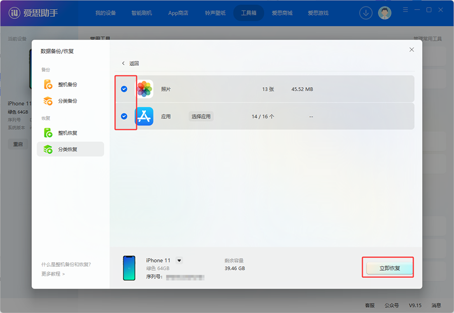Click the Photos app icon in 照片 row
Viewport: 454px width, 313px height.
[x=144, y=89]
